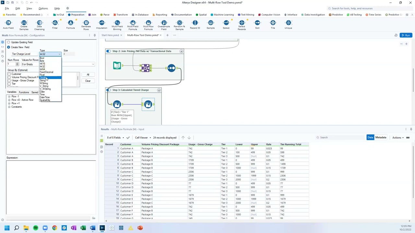Open the File menu
This screenshot has width=415, height=233.
pyautogui.click(x=7, y=8)
